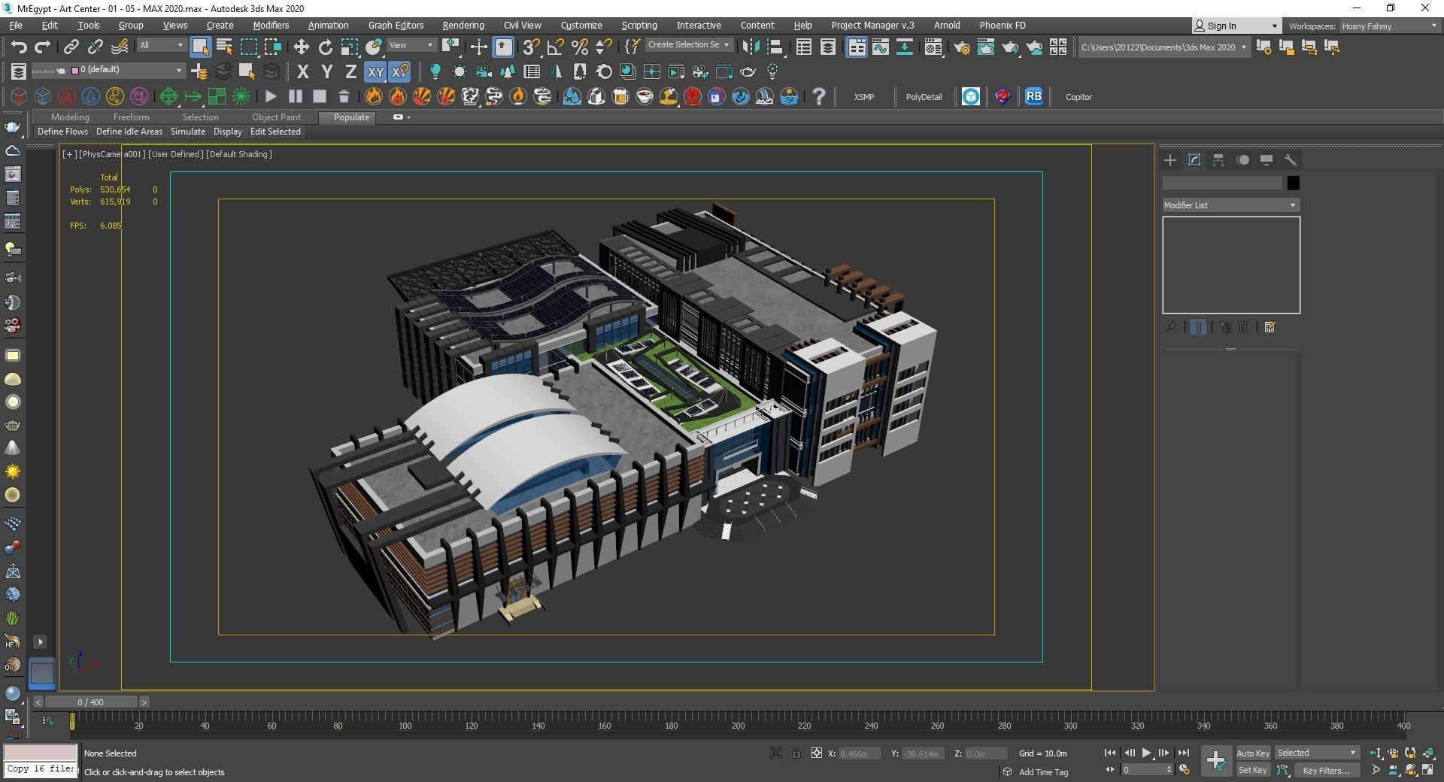
Task: Play the animation
Action: 1146,753
